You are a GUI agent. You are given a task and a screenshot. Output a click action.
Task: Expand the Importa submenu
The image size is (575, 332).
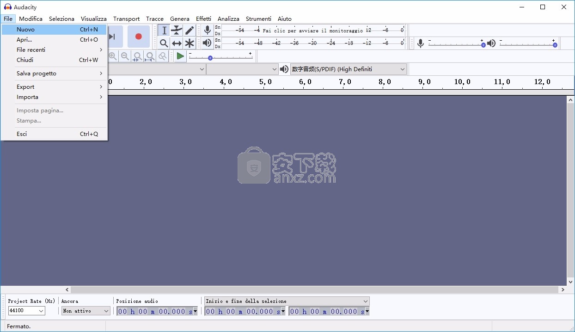click(55, 97)
